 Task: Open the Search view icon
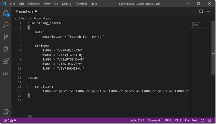pyautogui.click(x=6, y=25)
